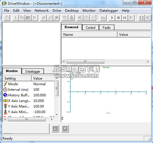Click the 10.000 X axis length value

(x=39, y=101)
